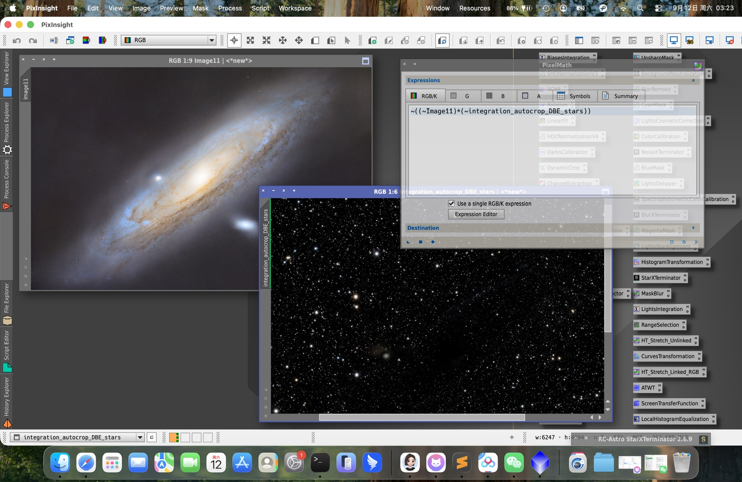Click PixelMath Apply Global circle icon
This screenshot has width=742, height=482.
click(x=433, y=242)
